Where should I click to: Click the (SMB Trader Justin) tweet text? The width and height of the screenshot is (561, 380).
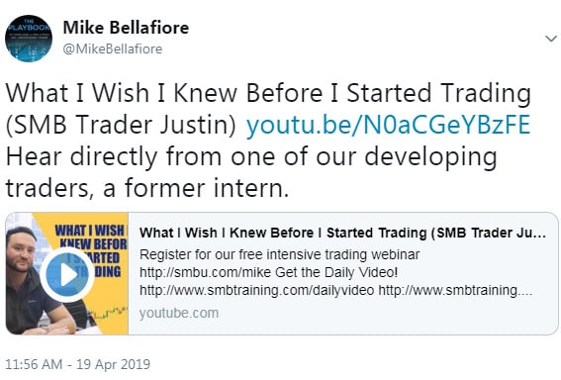121,125
